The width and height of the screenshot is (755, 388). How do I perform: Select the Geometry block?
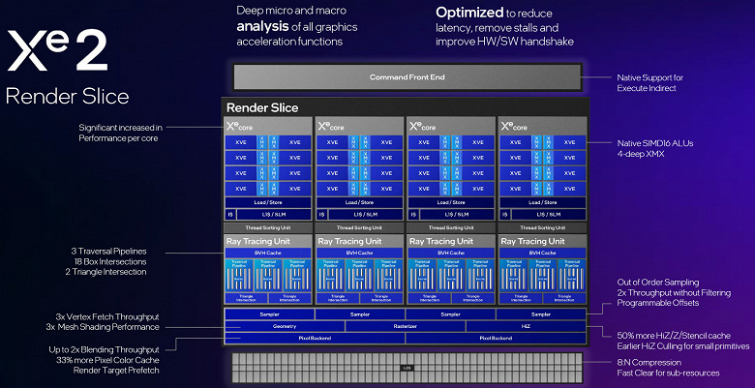point(285,326)
